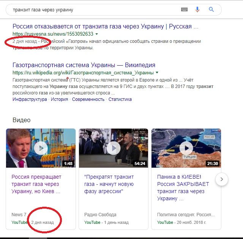Click the 'Видео' section heading
The image size is (243, 239).
(22, 120)
